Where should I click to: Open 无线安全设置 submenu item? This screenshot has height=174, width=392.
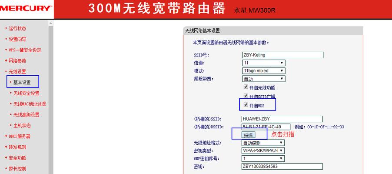click(26, 93)
